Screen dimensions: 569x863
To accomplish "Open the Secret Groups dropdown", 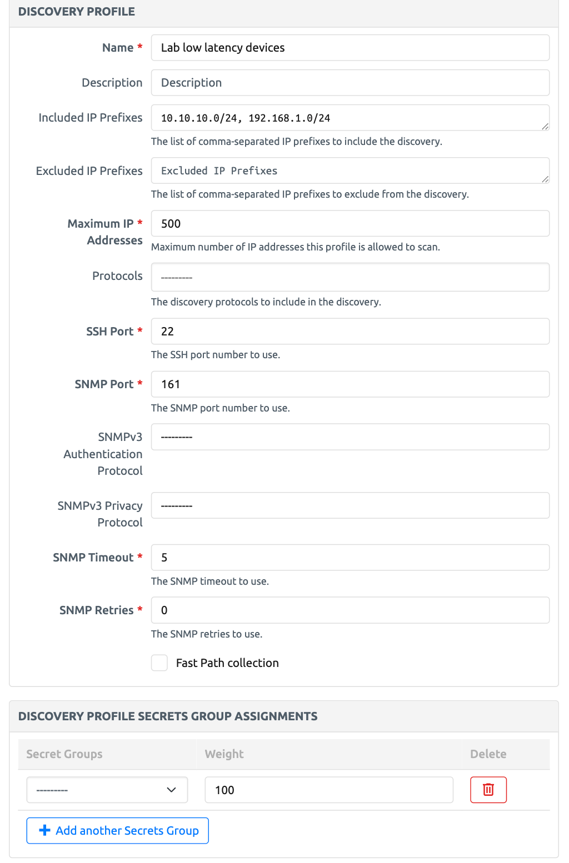I will pos(107,790).
